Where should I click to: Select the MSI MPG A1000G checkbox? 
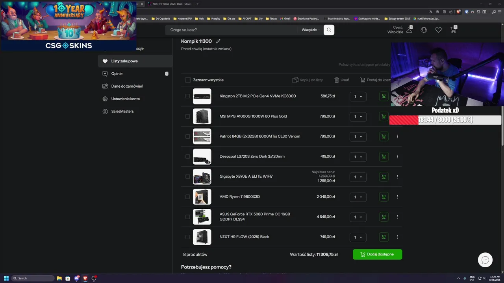pyautogui.click(x=187, y=116)
